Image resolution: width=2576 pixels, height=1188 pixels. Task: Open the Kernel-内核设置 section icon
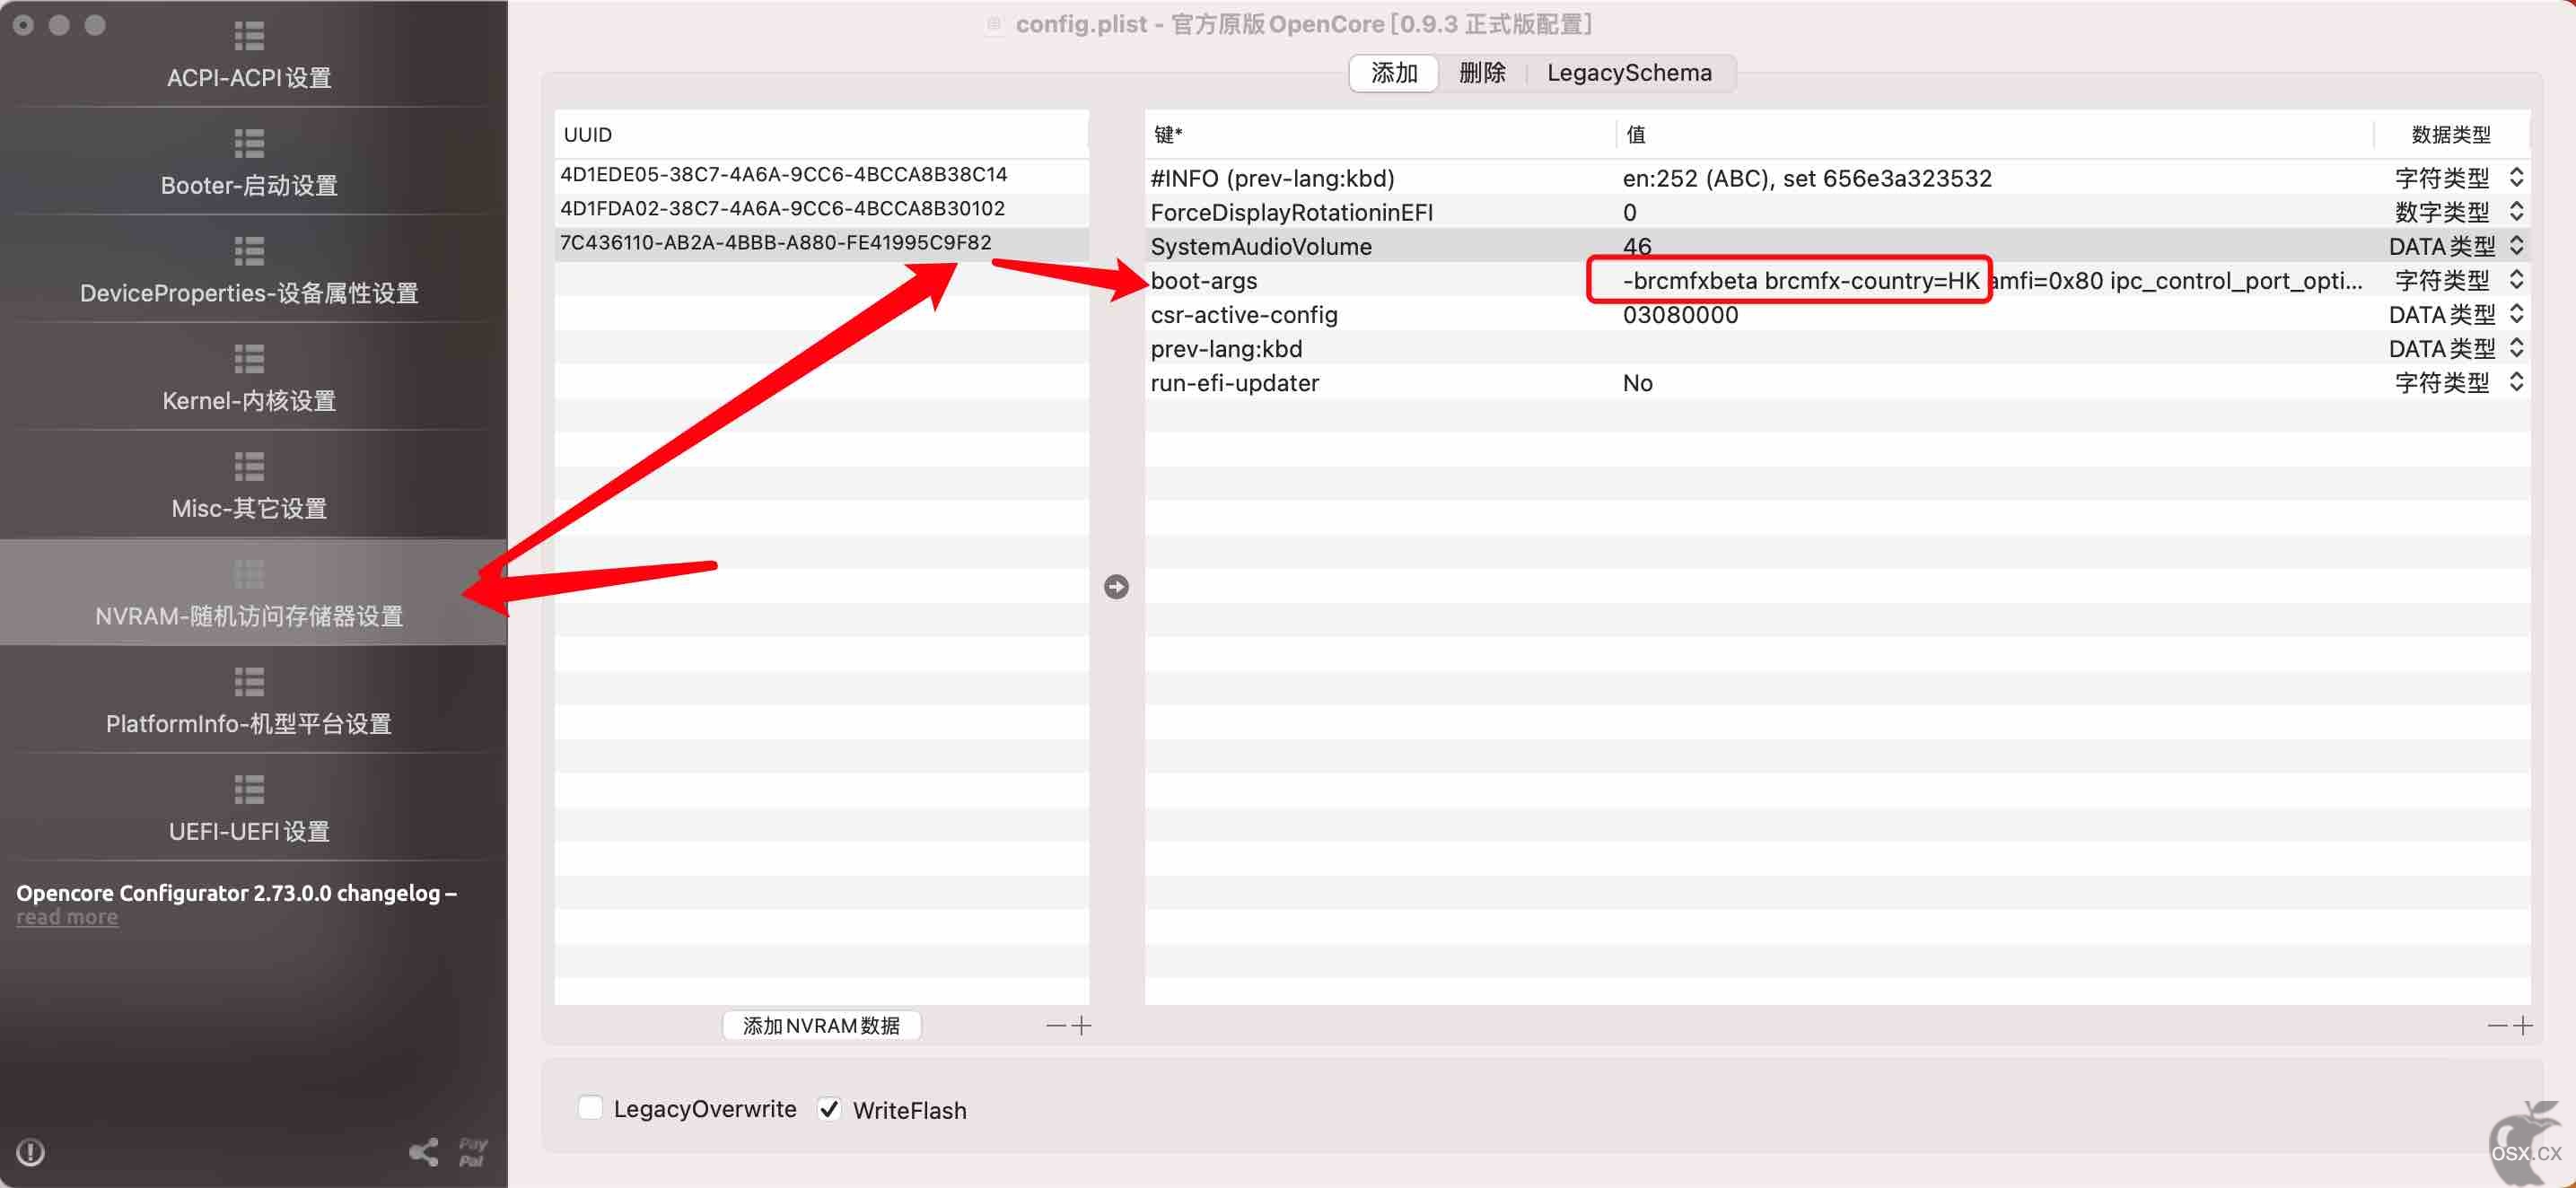point(249,359)
